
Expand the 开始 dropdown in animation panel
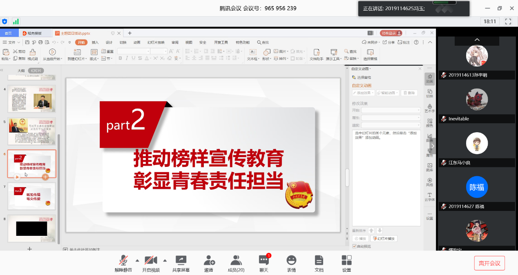pyautogui.click(x=391, y=110)
